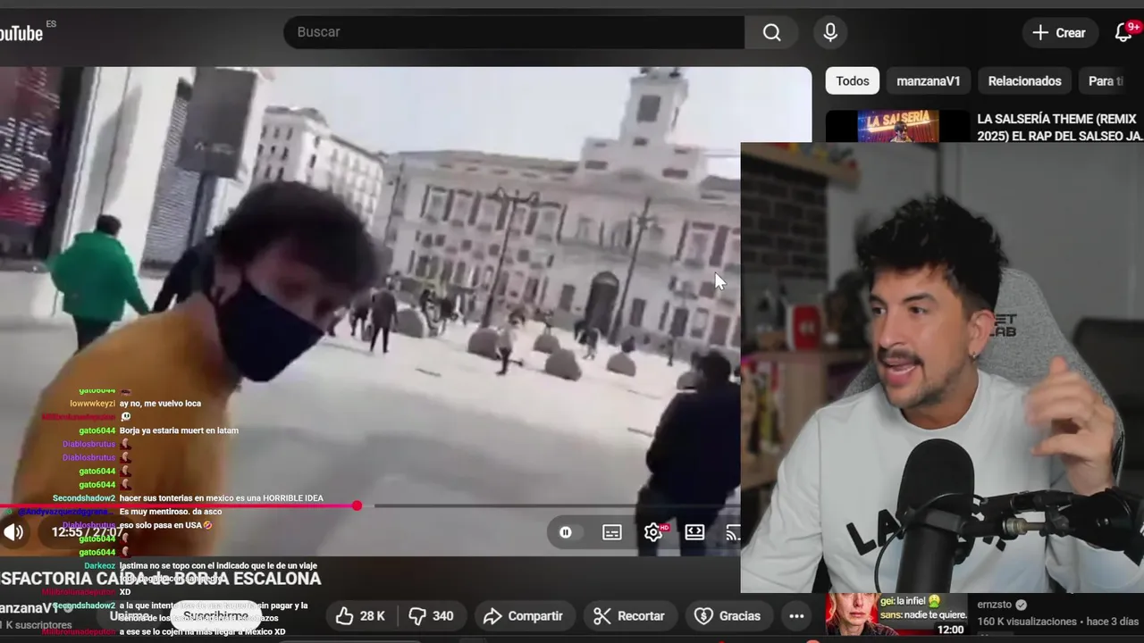Image resolution: width=1144 pixels, height=643 pixels.
Task: Like the video with 28 K
Action: (x=360, y=616)
